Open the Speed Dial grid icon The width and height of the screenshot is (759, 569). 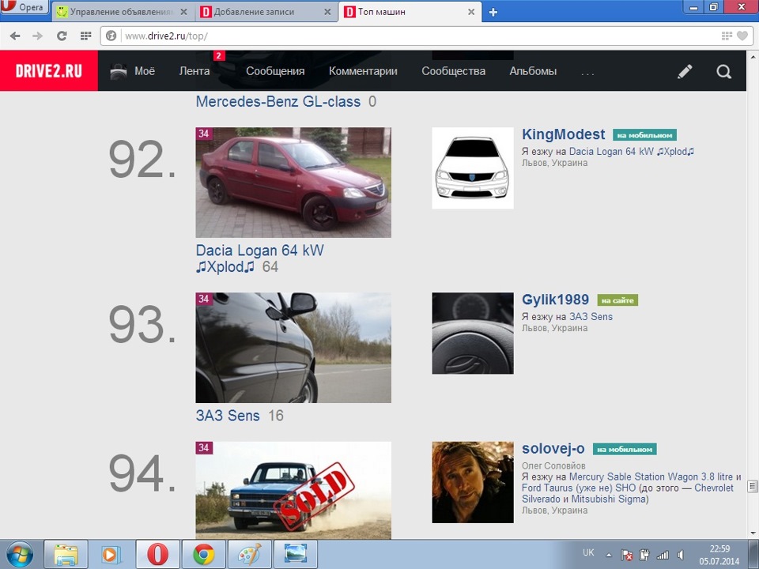click(x=85, y=36)
